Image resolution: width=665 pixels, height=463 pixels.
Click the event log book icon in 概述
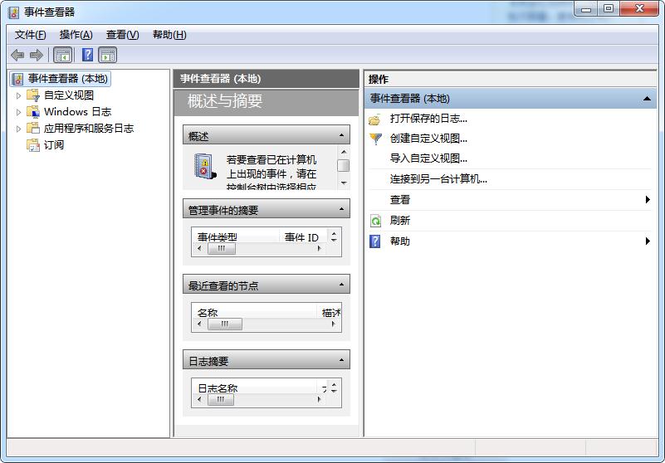point(205,166)
